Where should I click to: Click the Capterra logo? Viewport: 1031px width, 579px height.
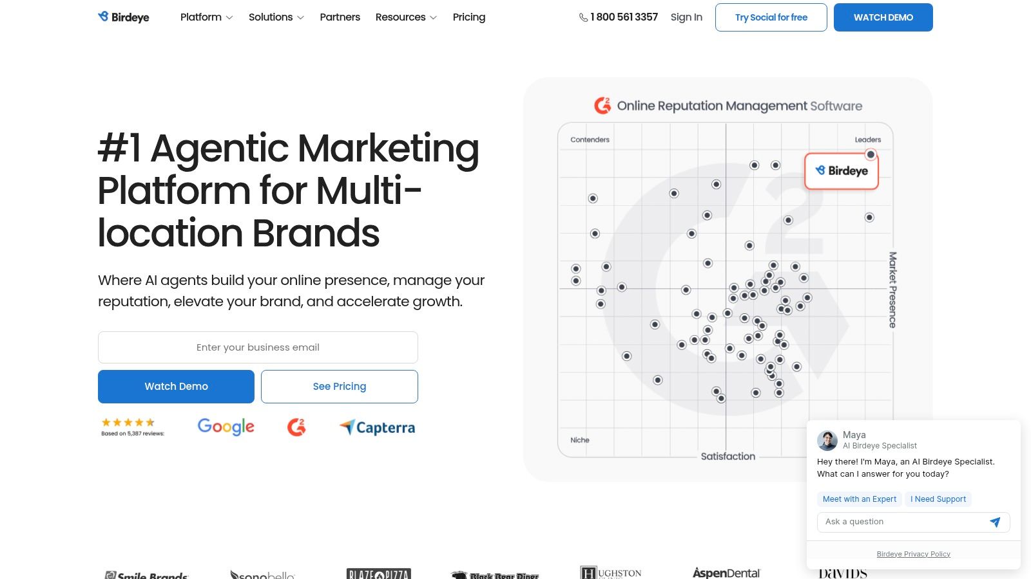pos(378,427)
